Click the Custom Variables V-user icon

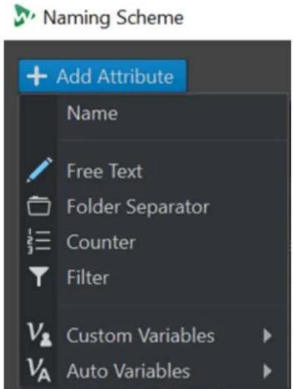[x=39, y=334]
